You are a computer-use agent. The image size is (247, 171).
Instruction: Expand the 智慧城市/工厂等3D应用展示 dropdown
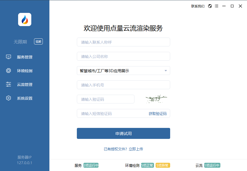tap(123, 71)
